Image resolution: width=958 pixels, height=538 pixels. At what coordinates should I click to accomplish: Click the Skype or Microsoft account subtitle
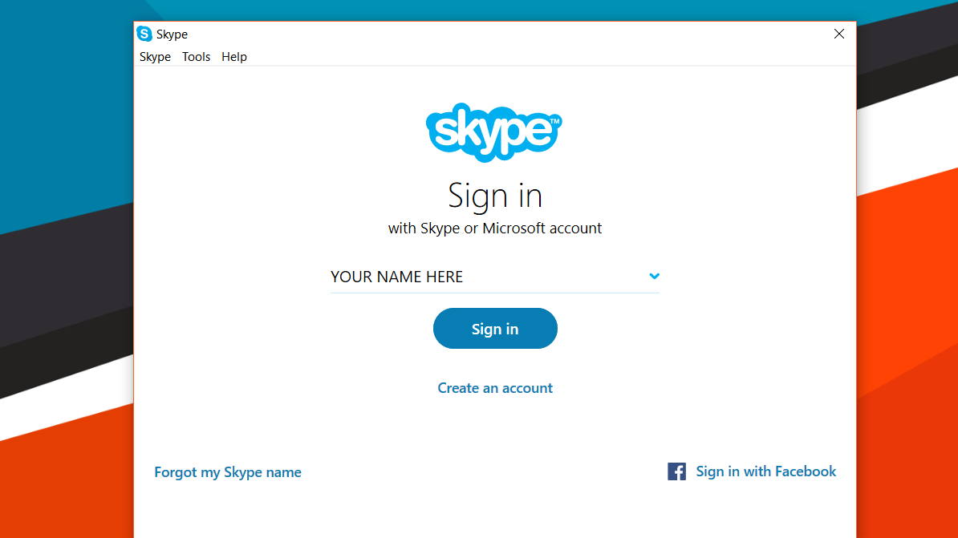tap(495, 229)
